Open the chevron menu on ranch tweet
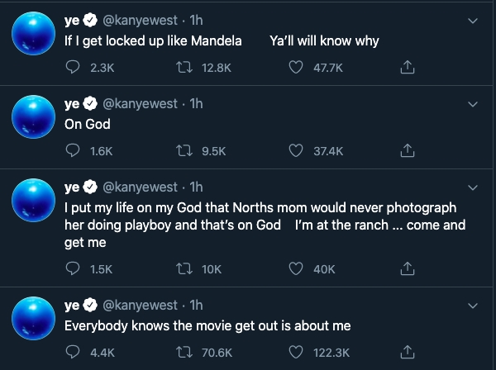This screenshot has height=370, width=496. pyautogui.click(x=472, y=187)
